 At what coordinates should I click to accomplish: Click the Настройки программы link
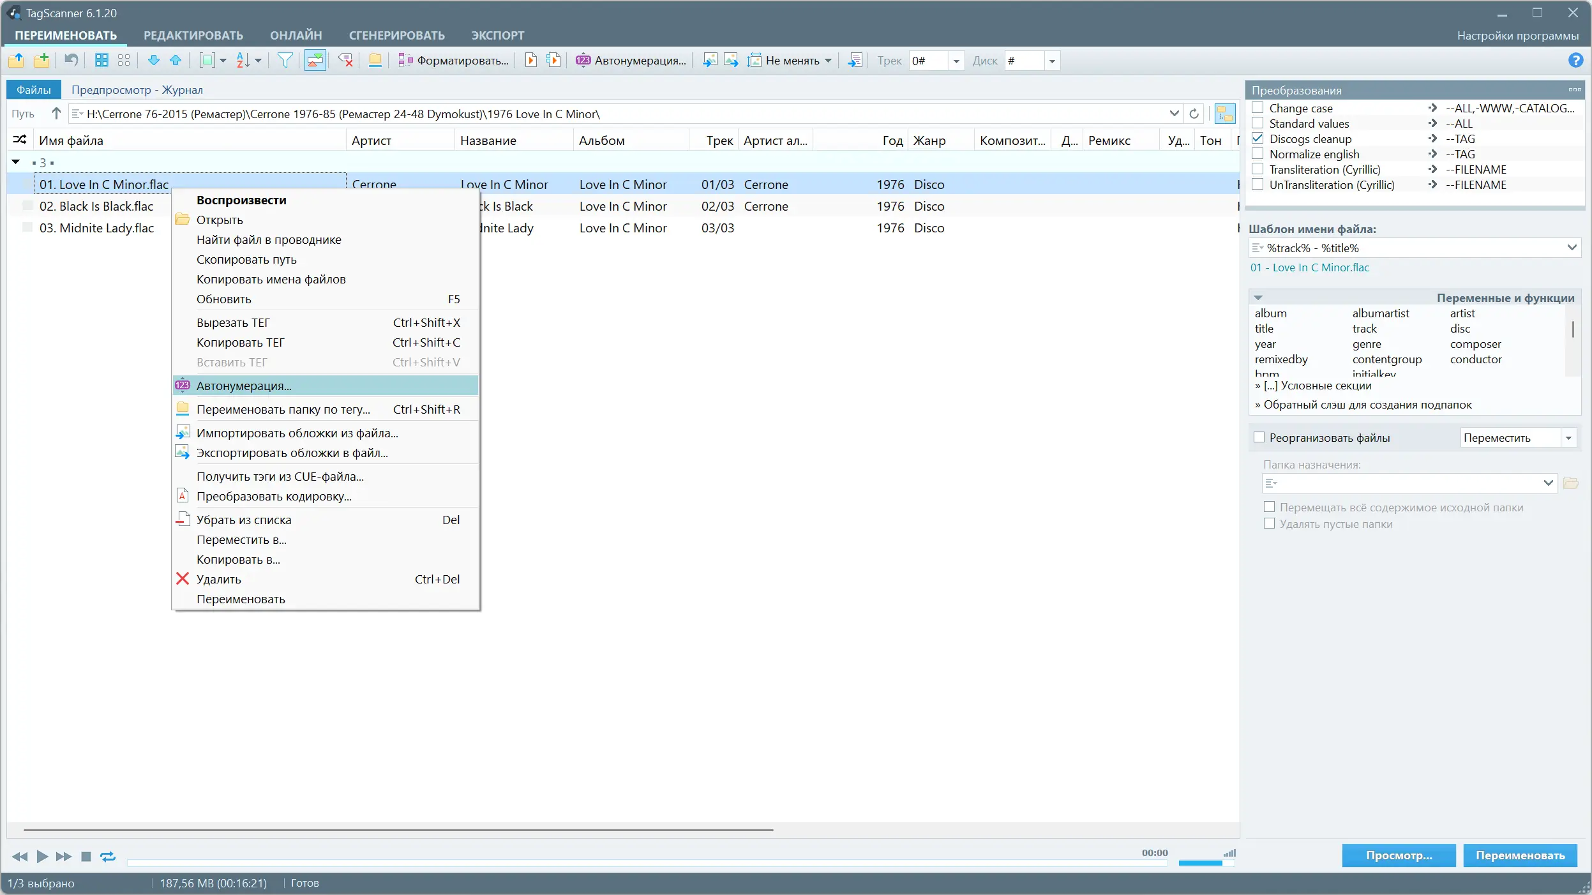pyautogui.click(x=1517, y=35)
